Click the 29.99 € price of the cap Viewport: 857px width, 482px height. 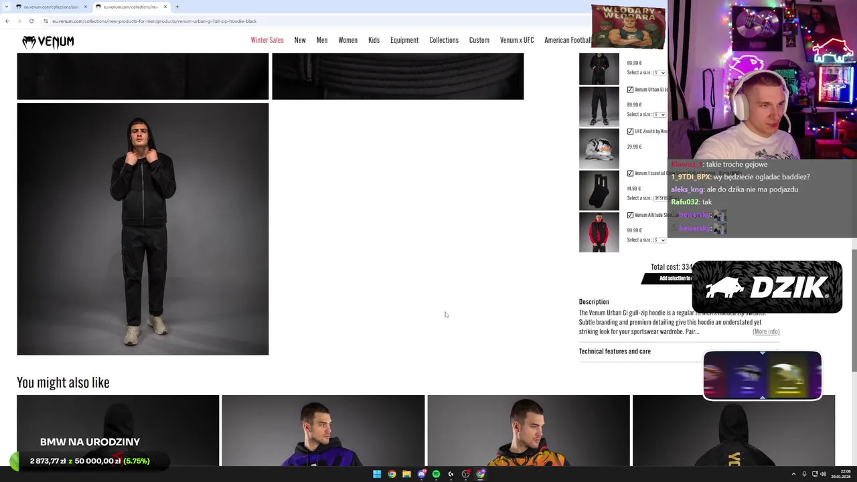pyautogui.click(x=634, y=147)
